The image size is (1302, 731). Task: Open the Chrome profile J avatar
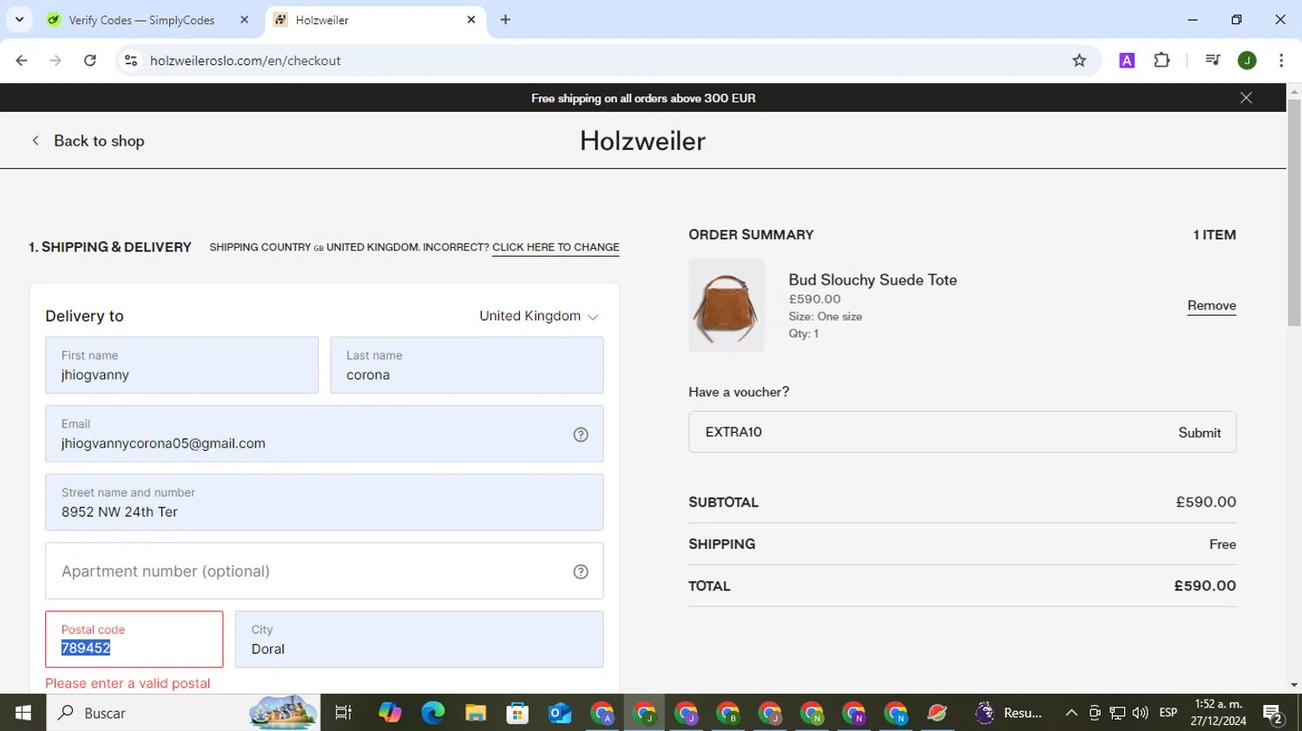1247,61
